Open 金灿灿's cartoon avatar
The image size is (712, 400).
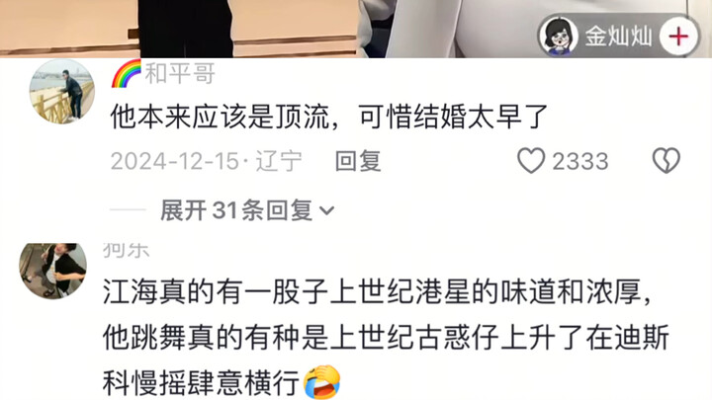[x=558, y=37]
